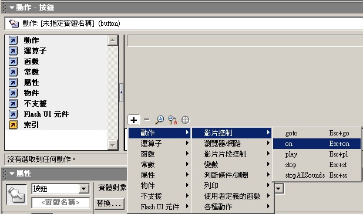The height and width of the screenshot is (214, 363).
Task: Open the 按鈕 symbol type dropdown
Action: (84, 189)
